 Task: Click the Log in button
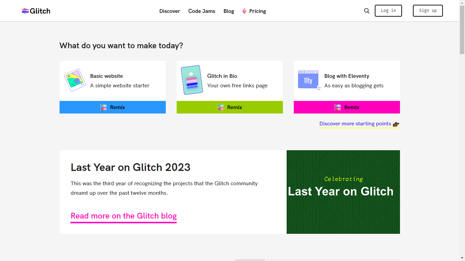click(x=388, y=11)
